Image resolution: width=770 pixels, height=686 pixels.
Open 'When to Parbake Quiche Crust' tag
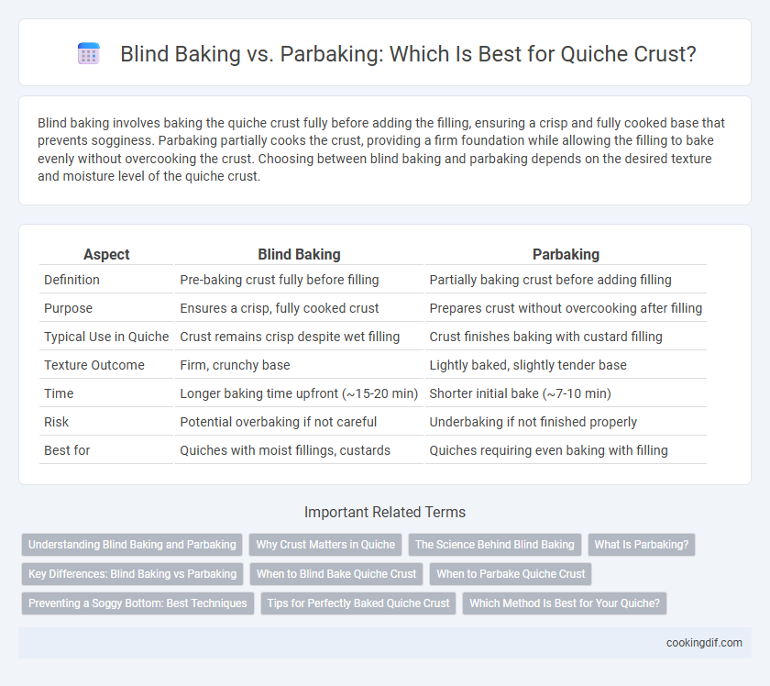[511, 574]
